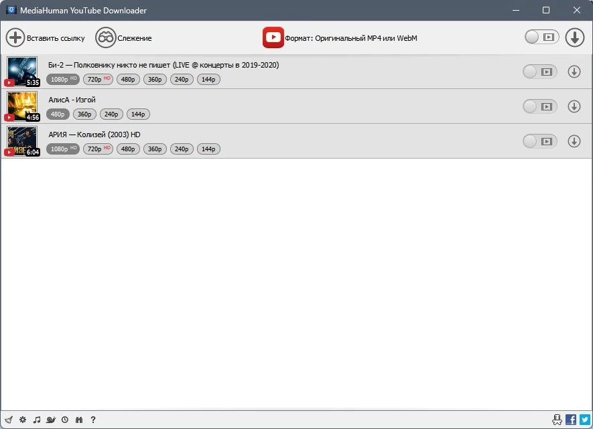Select 480p for АлисА - Изгой
Viewport: 593px width, 429px height.
coord(58,114)
